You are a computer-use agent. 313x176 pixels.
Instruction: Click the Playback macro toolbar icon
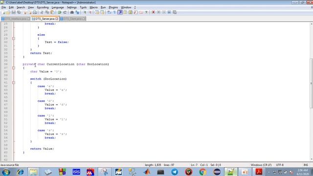164,12
